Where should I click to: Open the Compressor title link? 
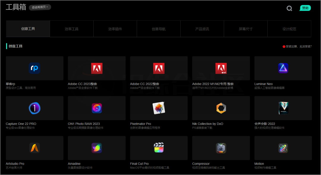pos(201,164)
